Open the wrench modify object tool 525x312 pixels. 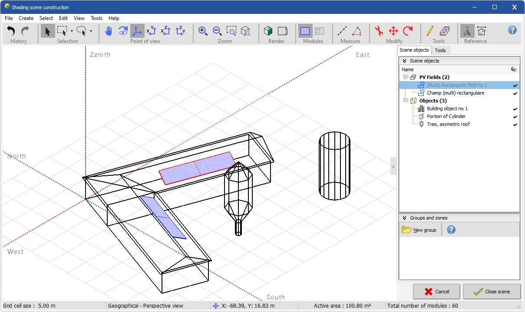coord(379,31)
